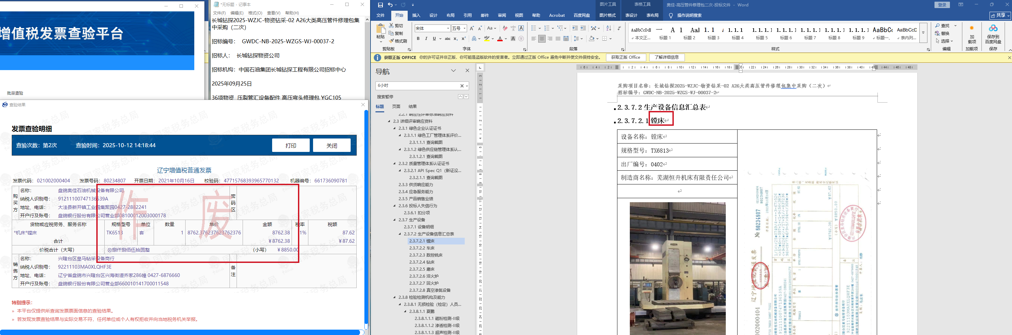Viewport: 1012px width, 335px height.
Task: Open the font name dropdown showing 宋体
Action: [x=448, y=28]
